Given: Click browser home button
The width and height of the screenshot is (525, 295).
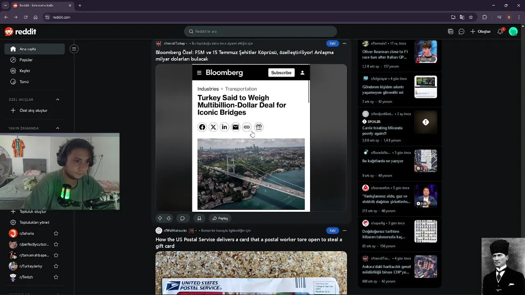Looking at the screenshot, I should pos(36,17).
